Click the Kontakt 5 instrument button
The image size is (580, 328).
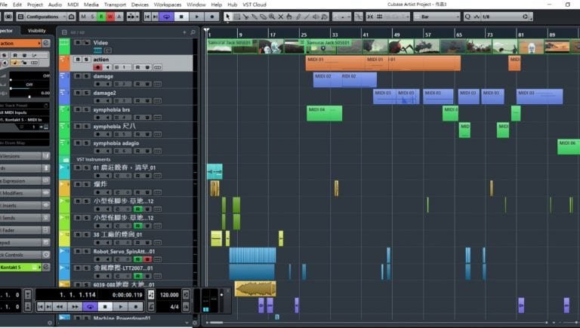20,267
